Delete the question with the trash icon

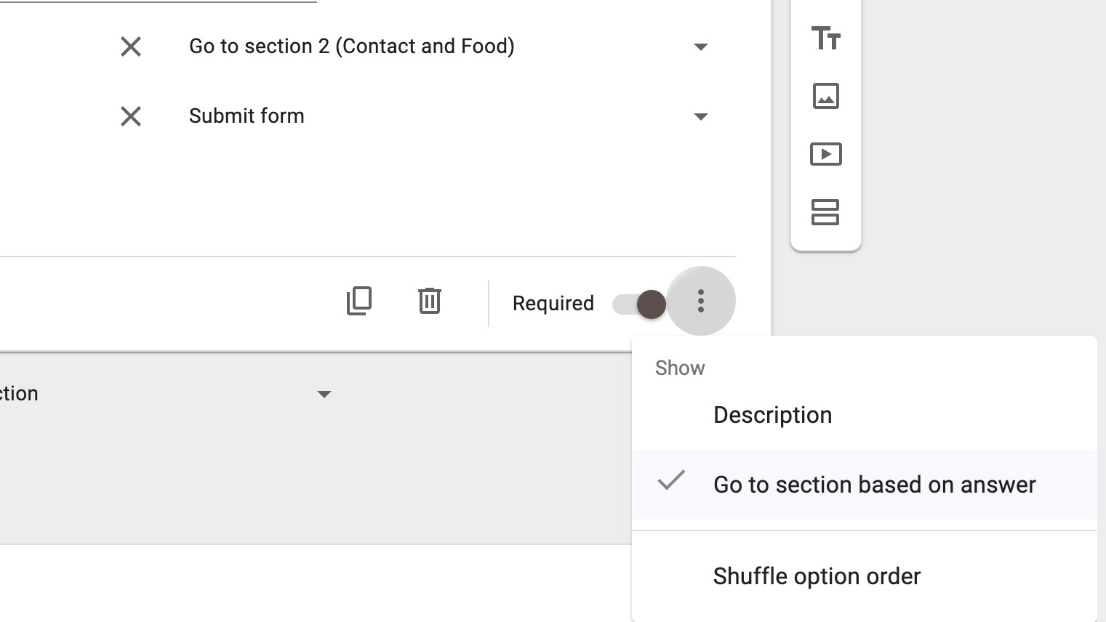coord(430,301)
